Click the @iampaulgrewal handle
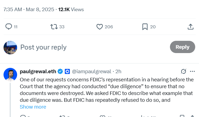 91,72
